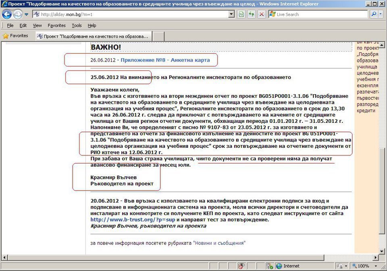
Task: Select the Проект "Подобряване на качеството" tab
Action: point(94,36)
